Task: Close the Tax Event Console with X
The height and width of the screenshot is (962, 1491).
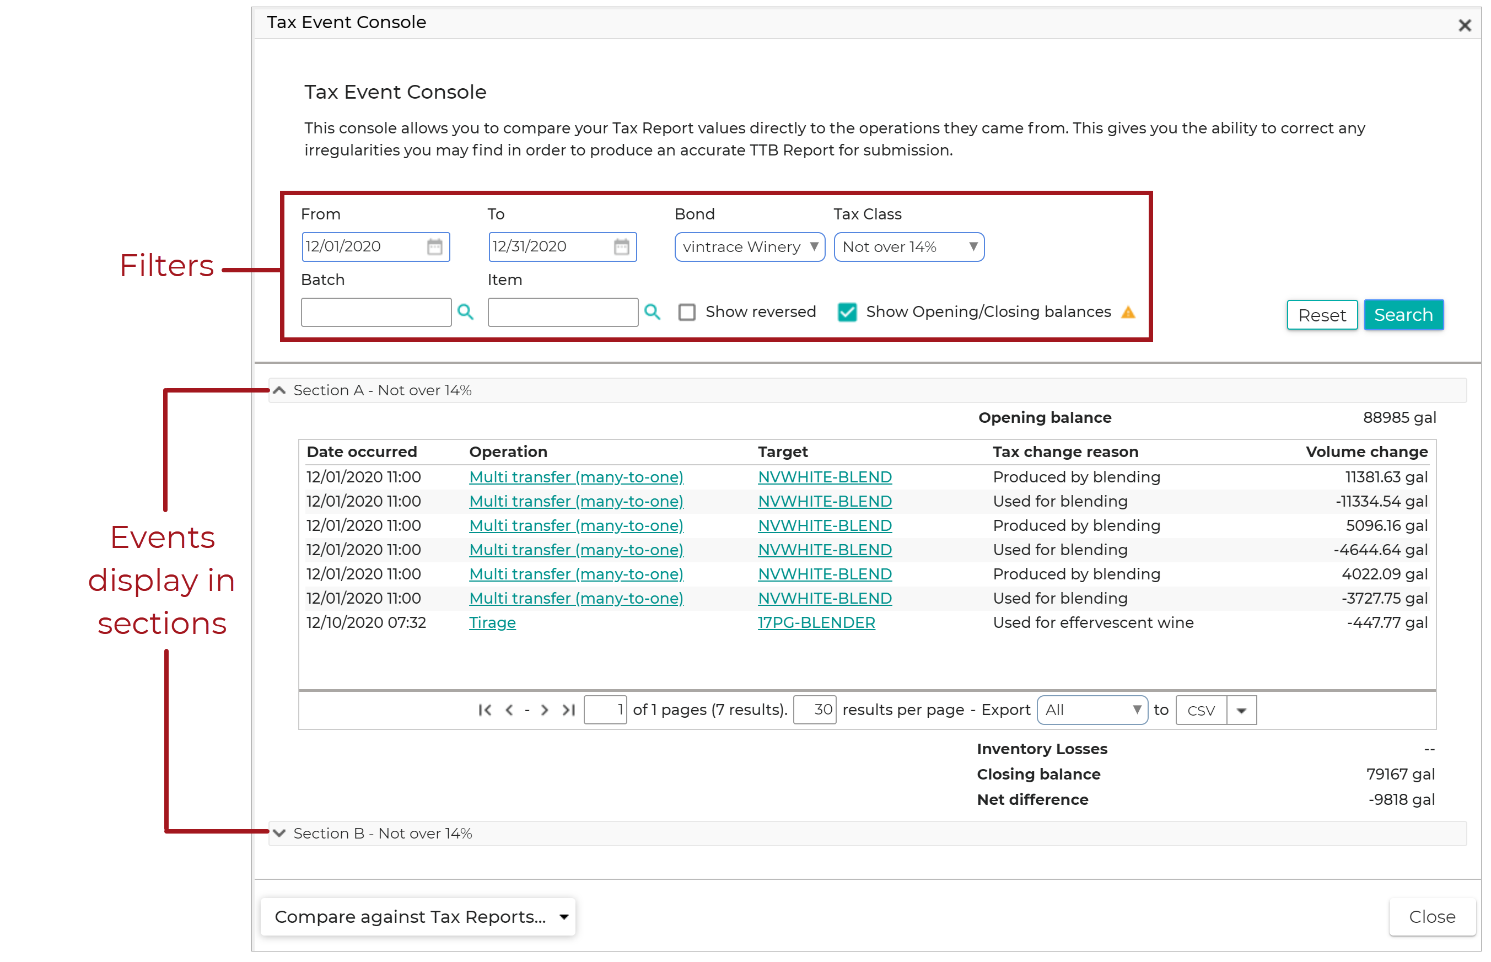Action: coord(1464,25)
